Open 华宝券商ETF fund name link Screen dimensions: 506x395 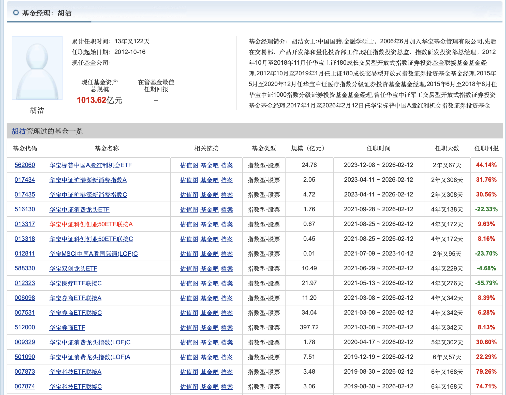[x=67, y=328]
